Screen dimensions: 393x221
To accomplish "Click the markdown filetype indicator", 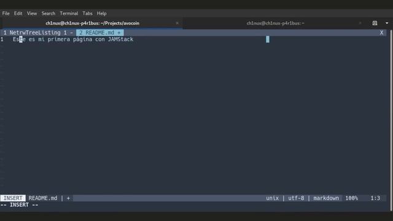I will click(326, 198).
